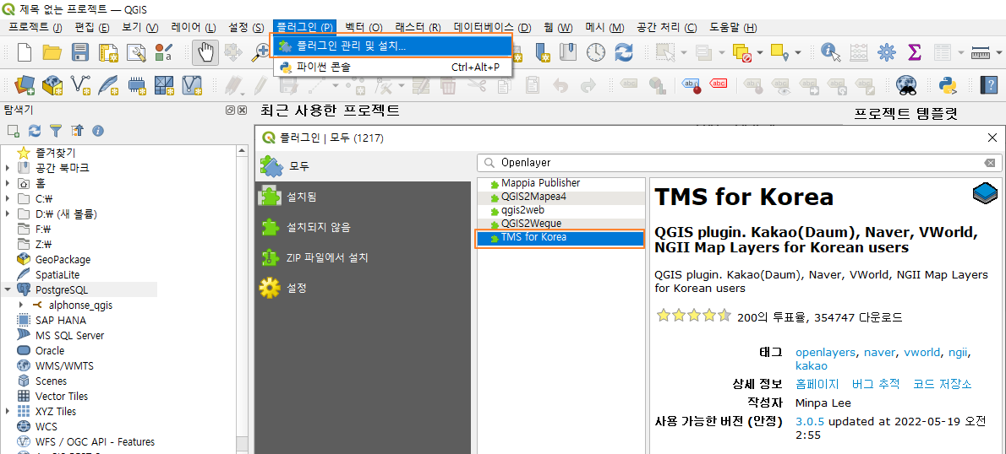
Task: Click the Browser properties info icon
Action: click(98, 132)
